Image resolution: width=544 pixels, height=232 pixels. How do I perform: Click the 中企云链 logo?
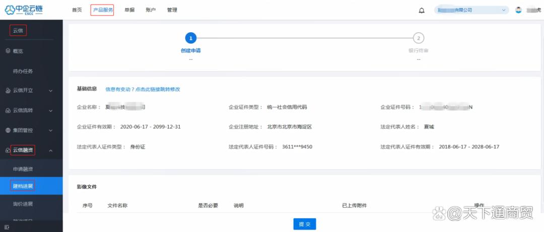click(24, 10)
